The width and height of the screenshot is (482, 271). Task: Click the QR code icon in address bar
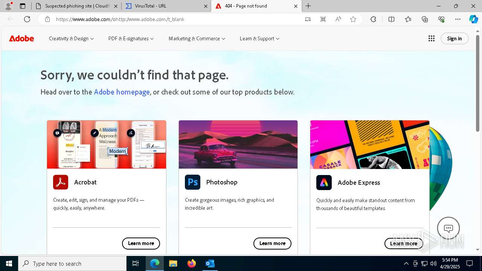(x=323, y=19)
